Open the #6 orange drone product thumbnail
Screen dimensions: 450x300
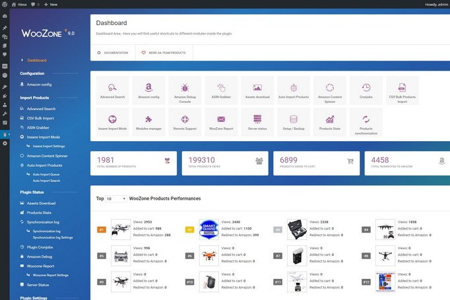[209, 256]
